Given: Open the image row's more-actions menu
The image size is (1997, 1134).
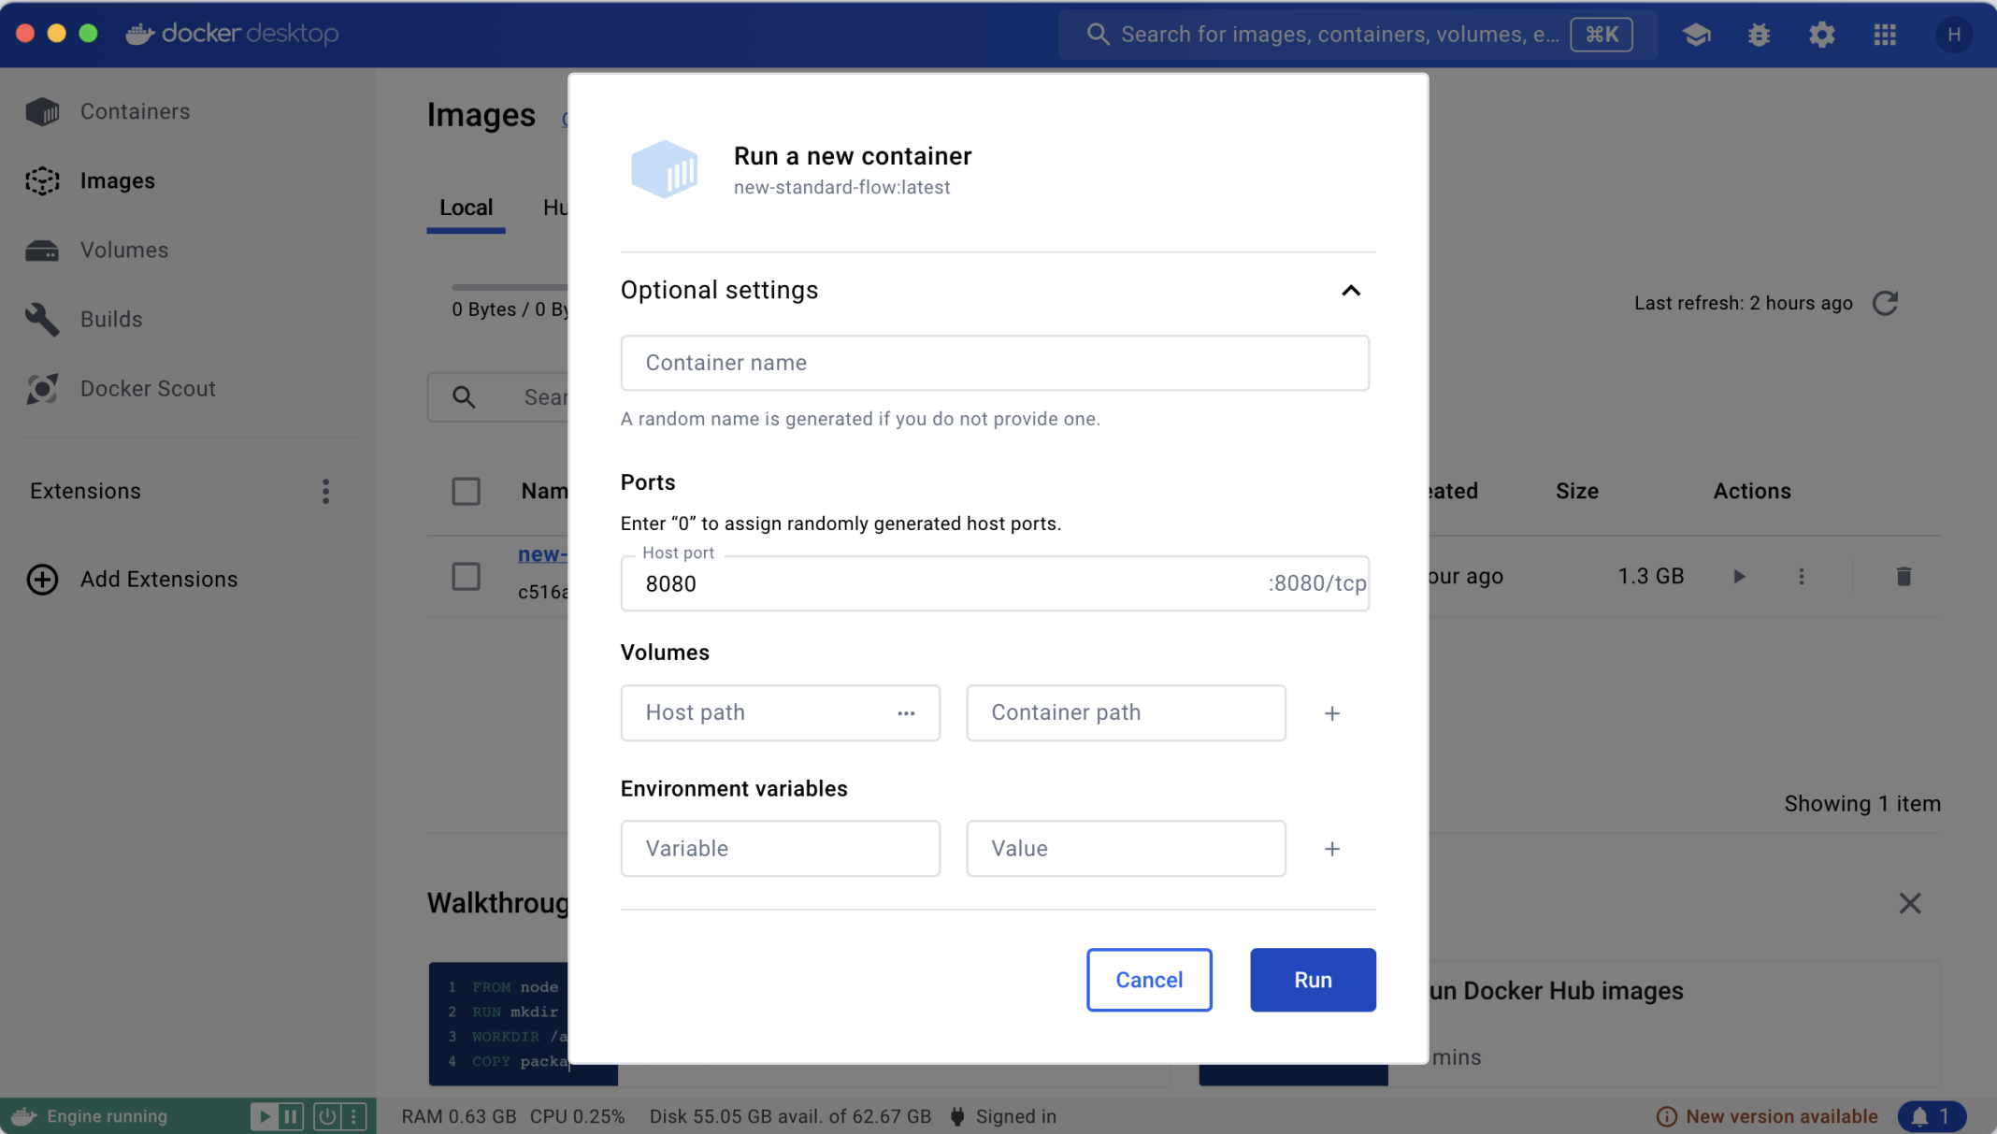Looking at the screenshot, I should pyautogui.click(x=1802, y=576).
